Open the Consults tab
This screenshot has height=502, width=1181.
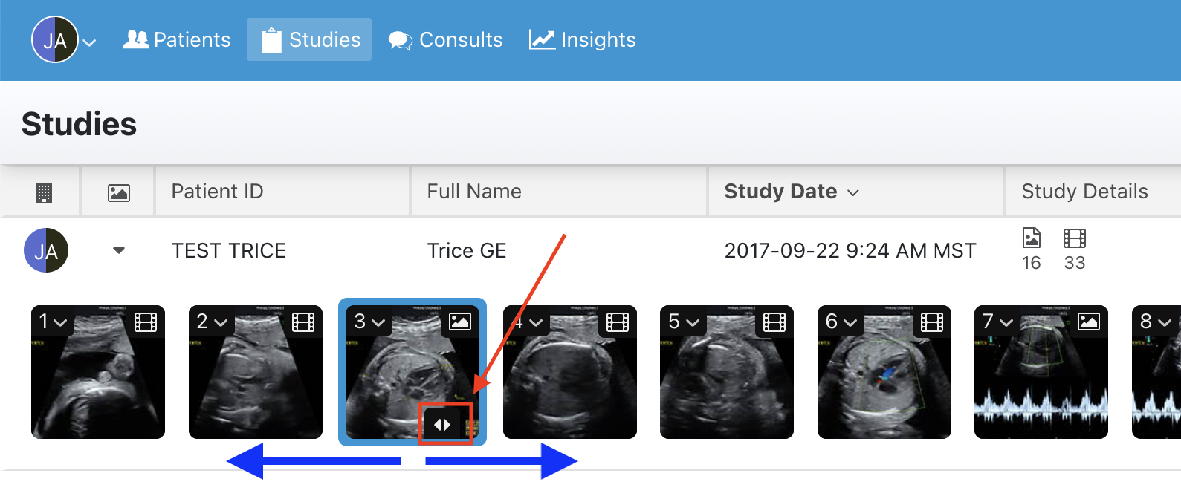pos(445,40)
